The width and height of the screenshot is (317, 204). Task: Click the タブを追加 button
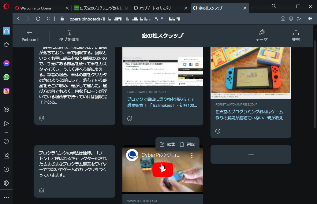pyautogui.click(x=69, y=35)
